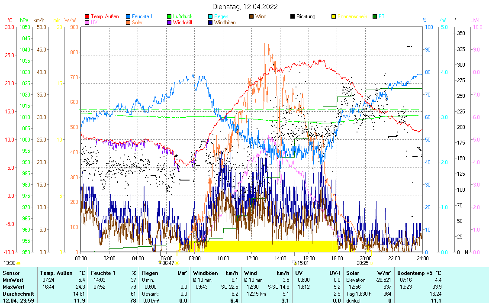The height and width of the screenshot is (303, 489).
Task: Click the chart title Dienstag, 12.04.2022
Action: point(245,6)
